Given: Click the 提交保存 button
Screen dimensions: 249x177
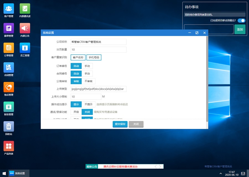Looking at the screenshot, I should [x=120, y=124].
